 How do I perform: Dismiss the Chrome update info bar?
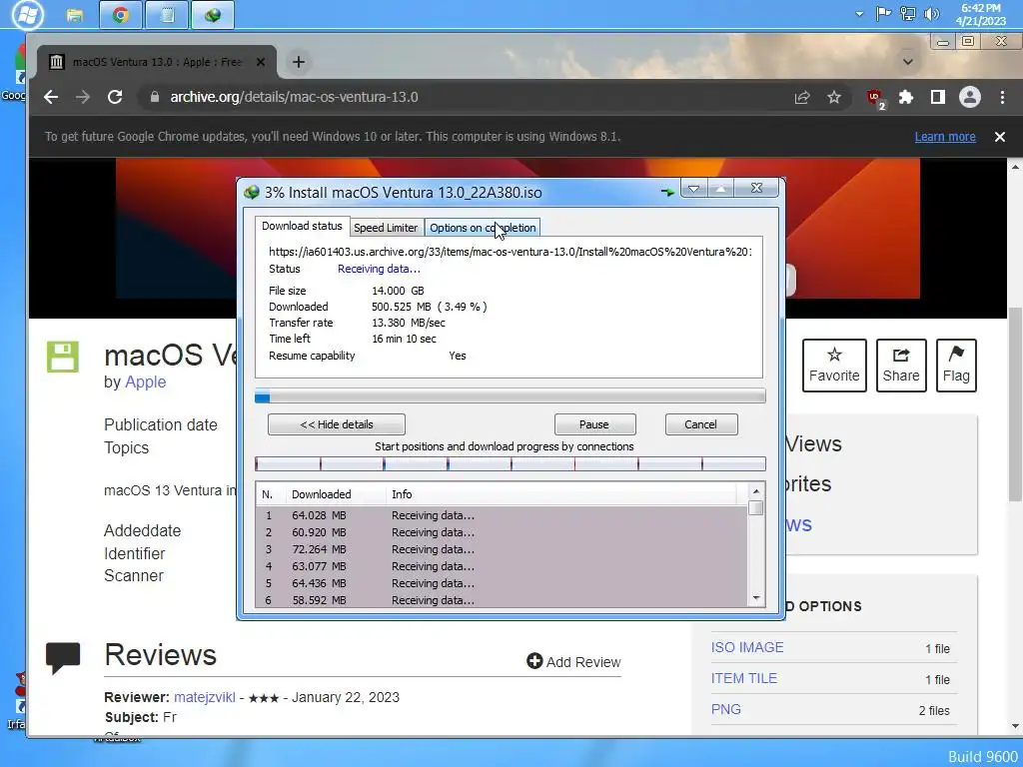(999, 137)
